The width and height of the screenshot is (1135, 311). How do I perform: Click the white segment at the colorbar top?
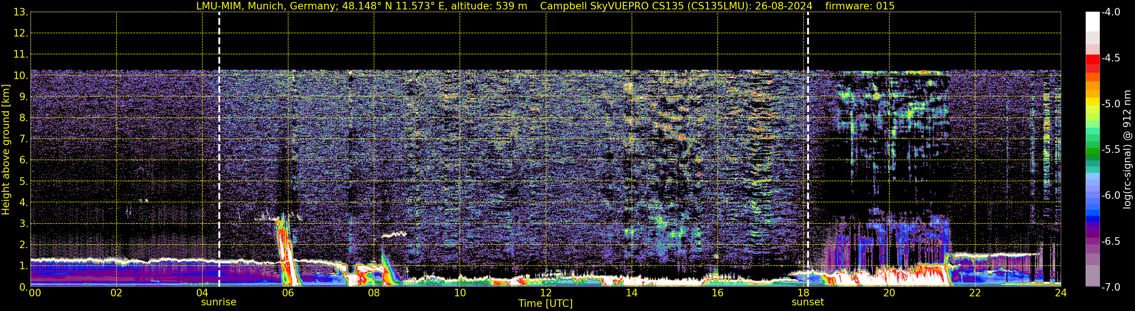tap(1092, 21)
